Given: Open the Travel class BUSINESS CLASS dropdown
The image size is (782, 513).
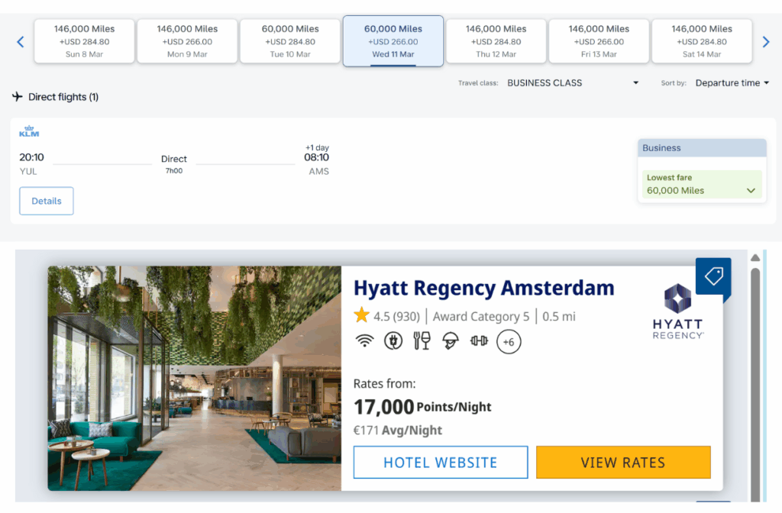Looking at the screenshot, I should [573, 82].
